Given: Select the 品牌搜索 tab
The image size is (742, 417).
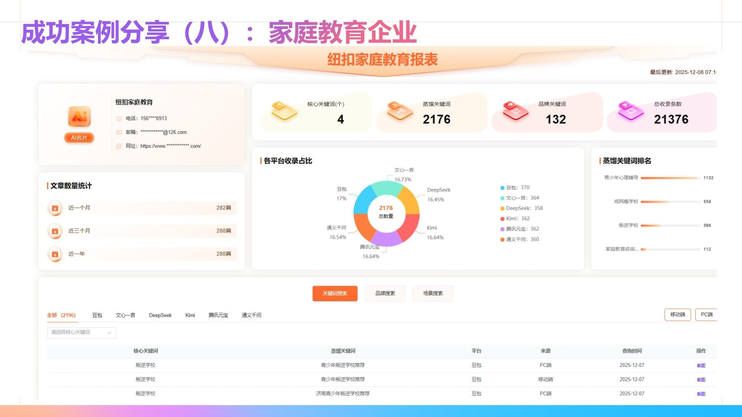Looking at the screenshot, I should pos(385,294).
